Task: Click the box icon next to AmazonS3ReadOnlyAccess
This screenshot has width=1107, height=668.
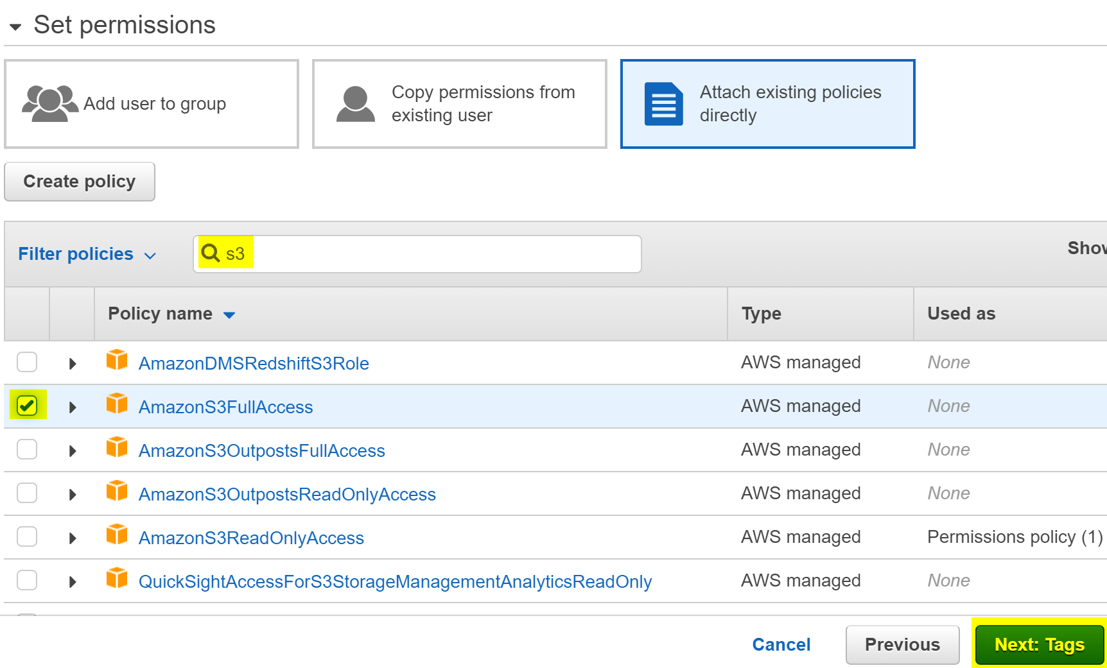Action: coord(116,535)
